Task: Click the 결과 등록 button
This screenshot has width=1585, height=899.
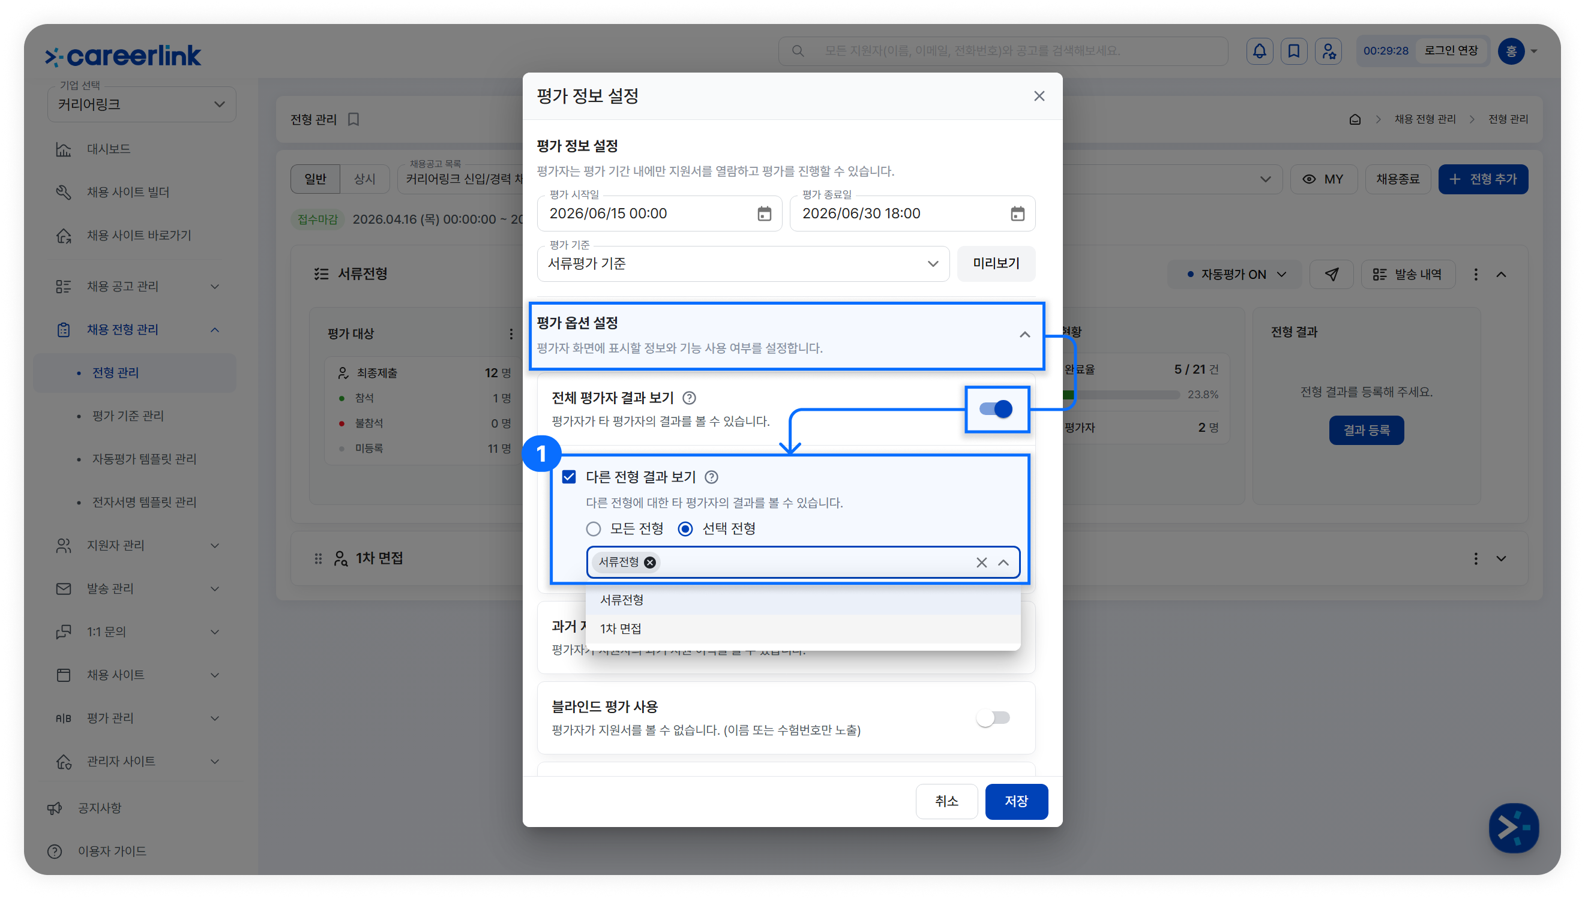Action: (x=1366, y=430)
